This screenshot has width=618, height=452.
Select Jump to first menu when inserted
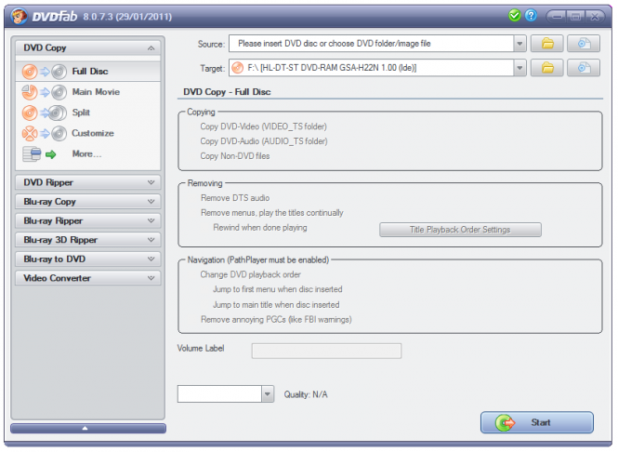coord(278,289)
